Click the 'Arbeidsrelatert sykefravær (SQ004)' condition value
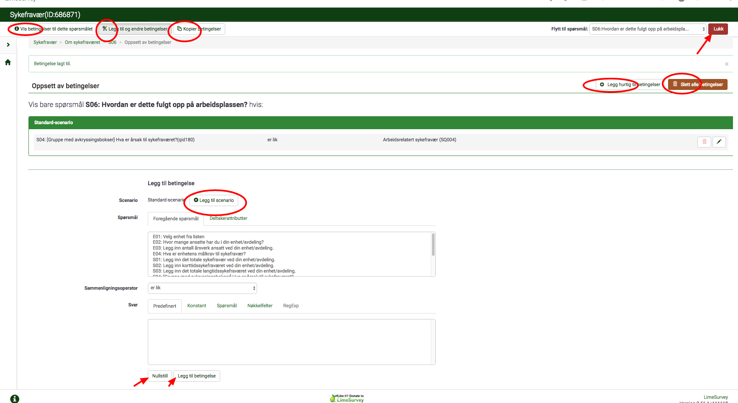Image resolution: width=738 pixels, height=403 pixels. click(419, 140)
